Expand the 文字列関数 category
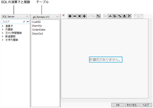The height and width of the screenshot is (108, 153). coord(3,40)
